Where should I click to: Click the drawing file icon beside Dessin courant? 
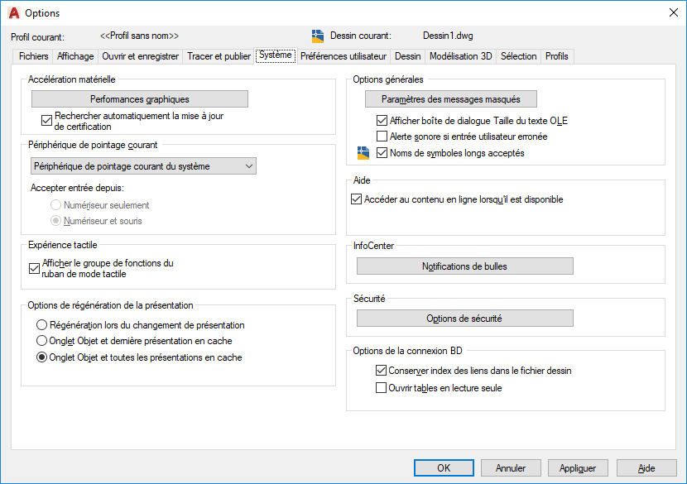tap(318, 36)
